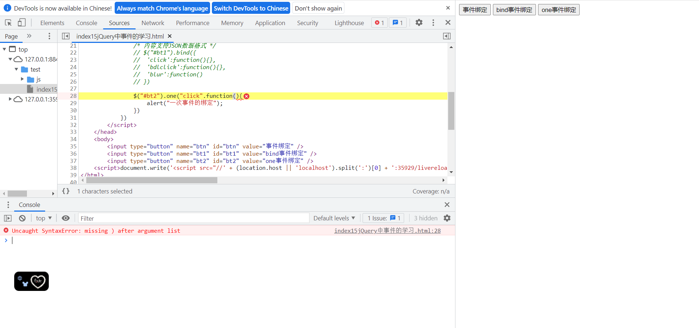Open the navigator pane three-dot menu
The height and width of the screenshot is (328, 699).
(50, 36)
